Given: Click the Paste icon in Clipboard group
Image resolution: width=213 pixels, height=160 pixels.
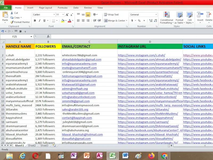Looking at the screenshot, I should tap(5, 15).
